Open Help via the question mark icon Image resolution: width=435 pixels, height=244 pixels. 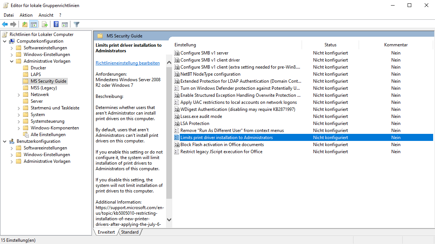tap(56, 24)
